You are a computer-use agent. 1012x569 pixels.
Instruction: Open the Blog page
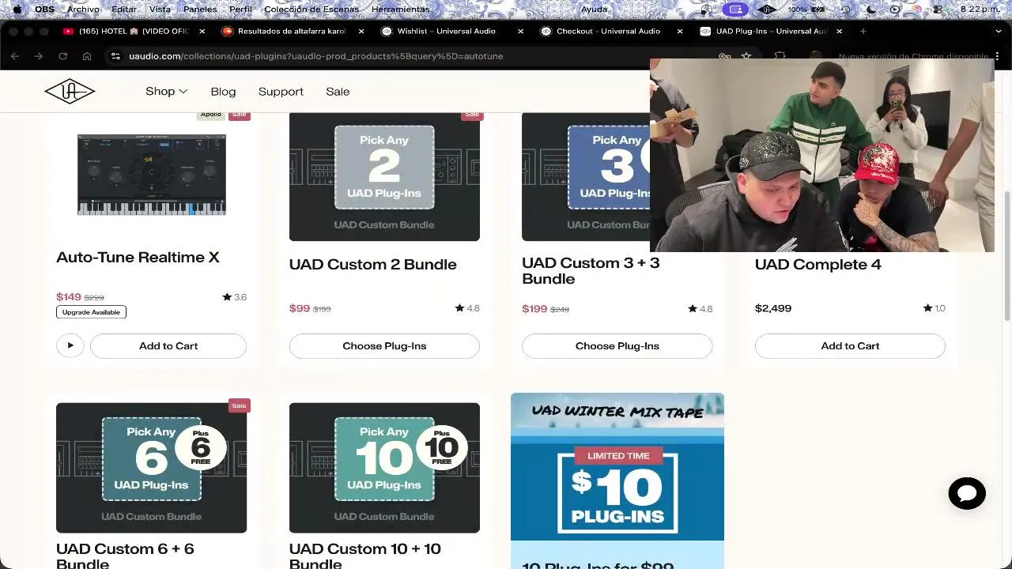tap(223, 92)
